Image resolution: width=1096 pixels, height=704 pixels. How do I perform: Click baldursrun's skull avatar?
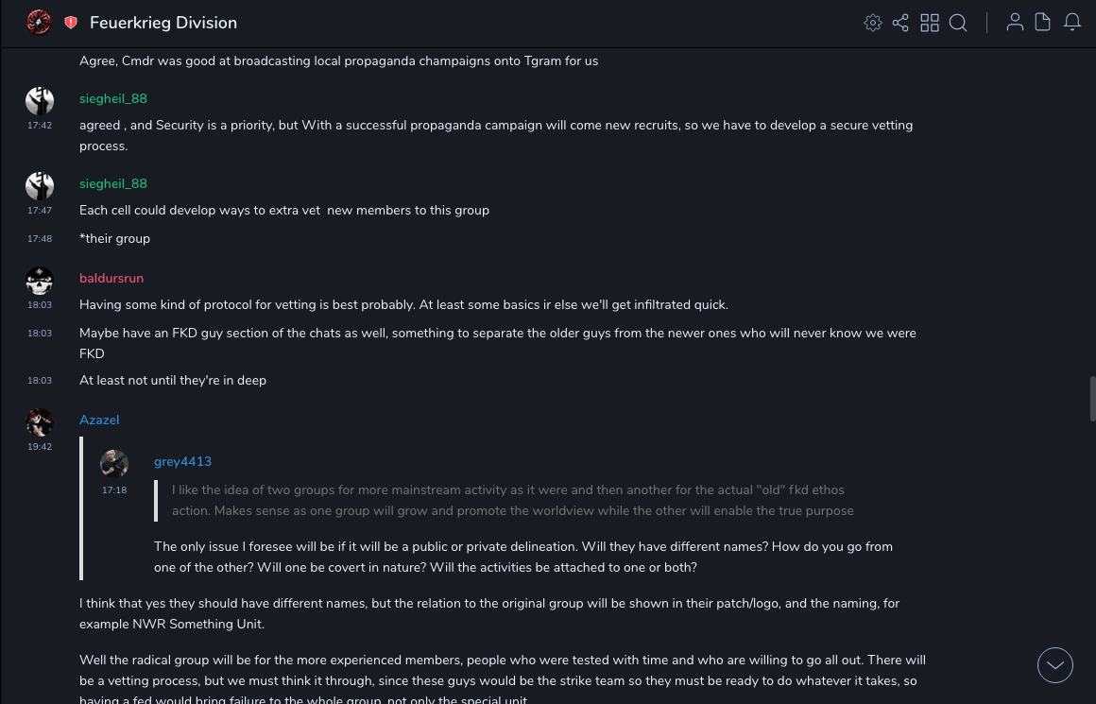click(x=40, y=281)
